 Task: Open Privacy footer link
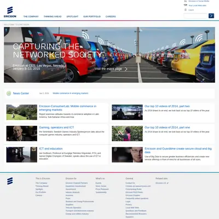pyautogui.click(x=129, y=205)
